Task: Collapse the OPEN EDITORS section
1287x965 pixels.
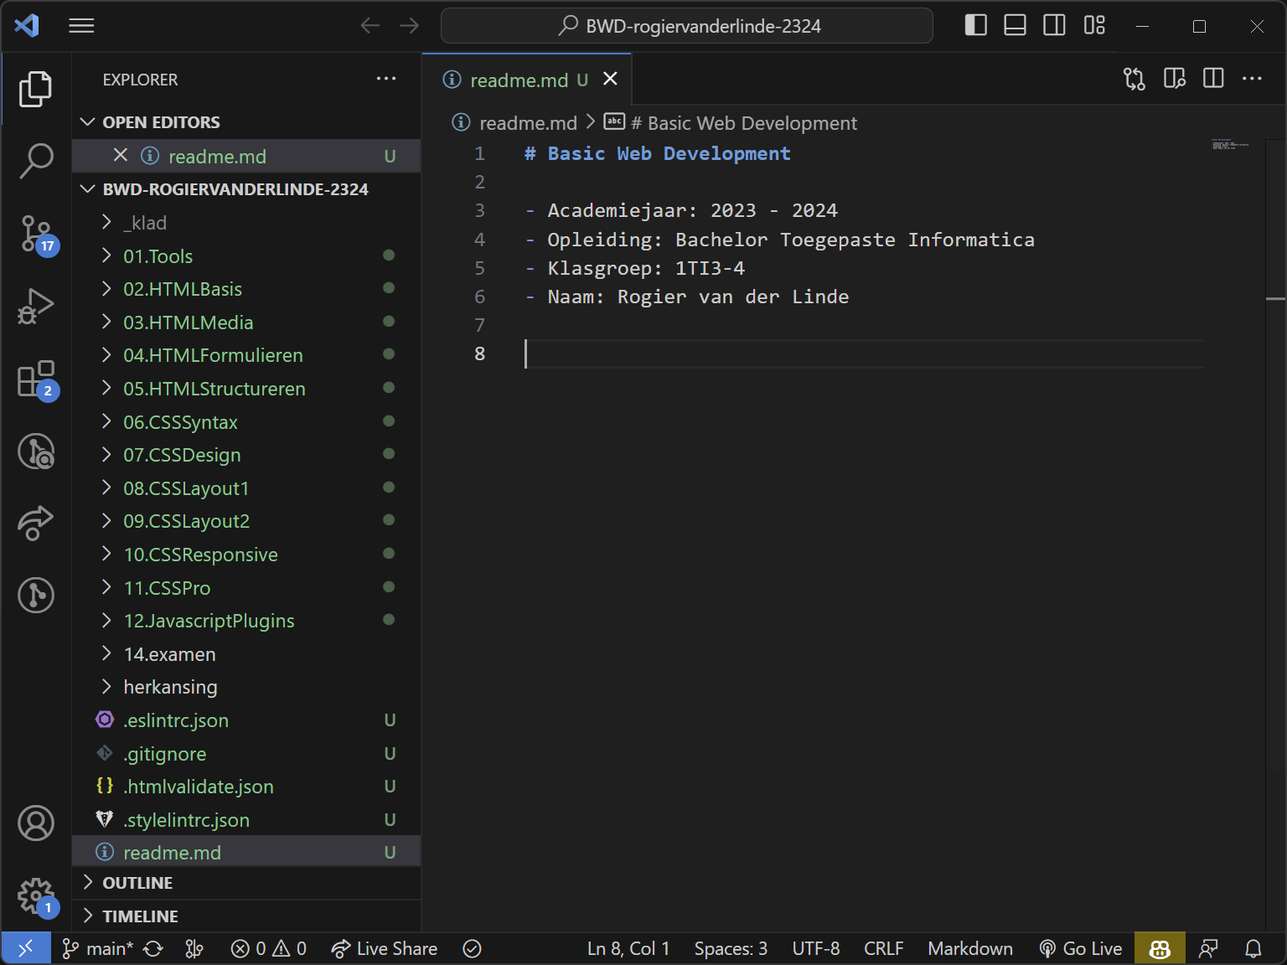Action: (x=161, y=121)
